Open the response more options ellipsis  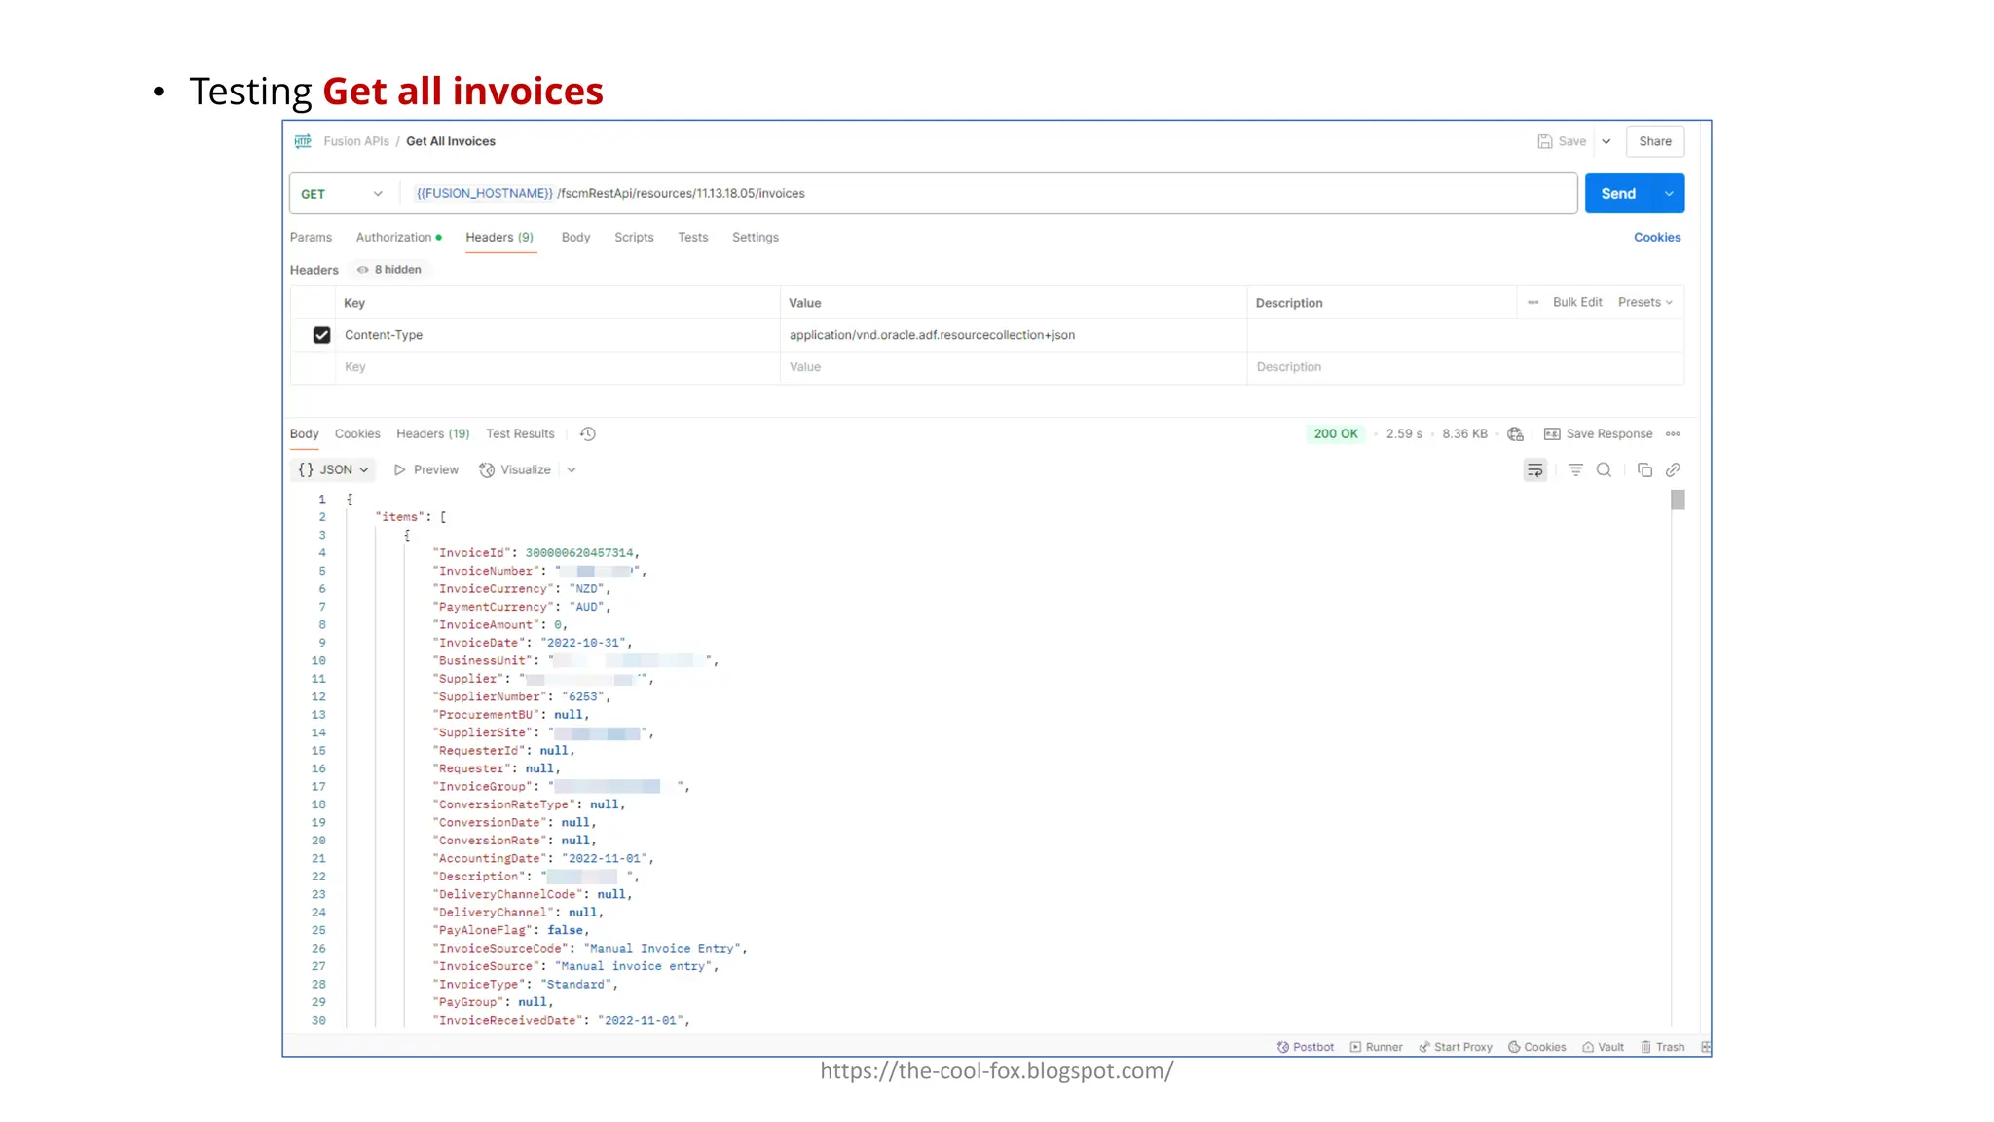(1673, 434)
